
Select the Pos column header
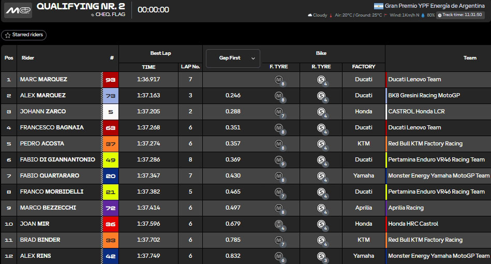coord(9,58)
